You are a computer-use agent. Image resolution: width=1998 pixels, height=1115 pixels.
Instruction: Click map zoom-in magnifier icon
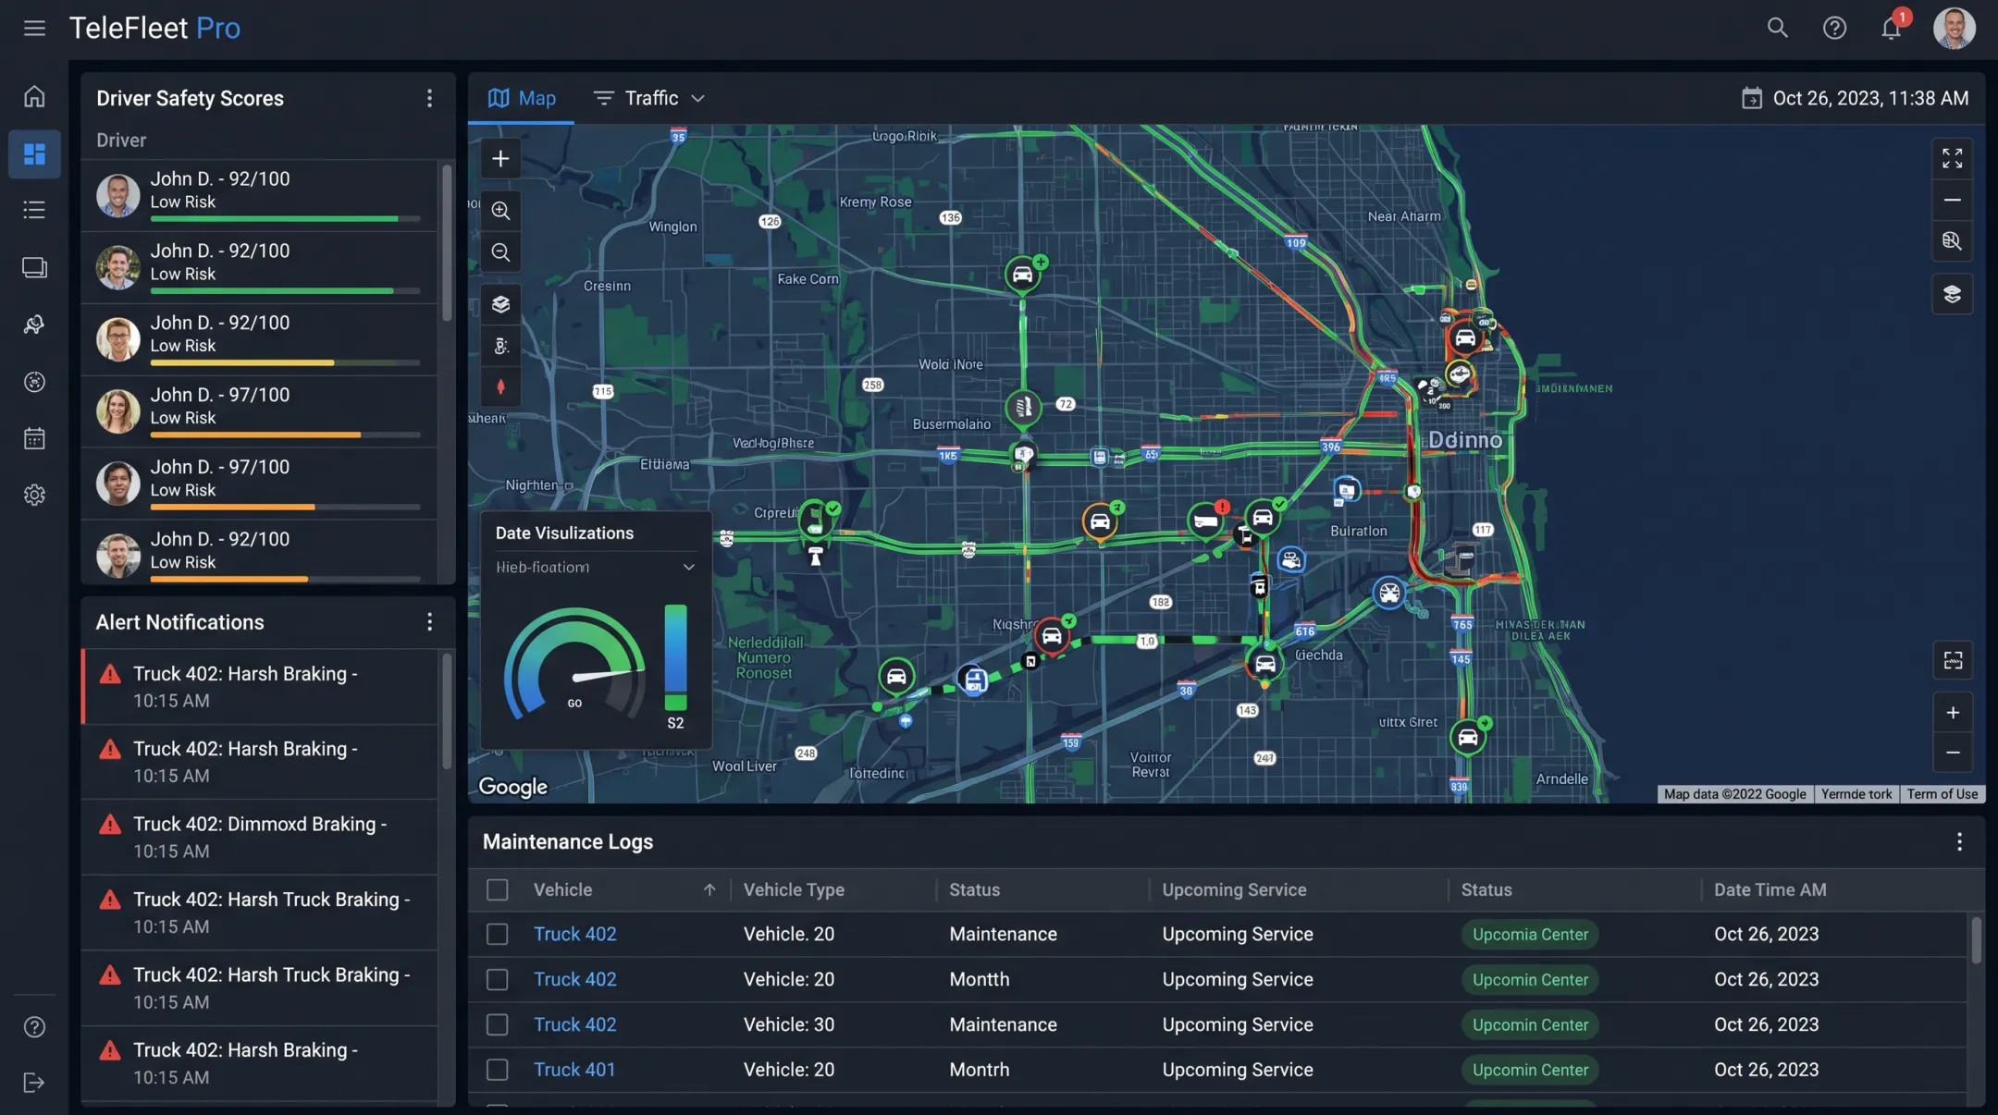(x=500, y=210)
